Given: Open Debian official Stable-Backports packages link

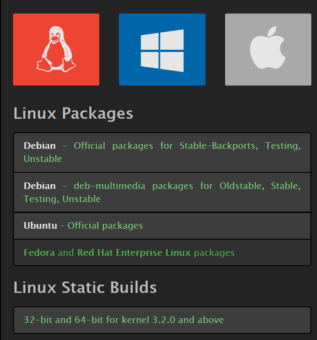Looking at the screenshot, I should (162, 152).
